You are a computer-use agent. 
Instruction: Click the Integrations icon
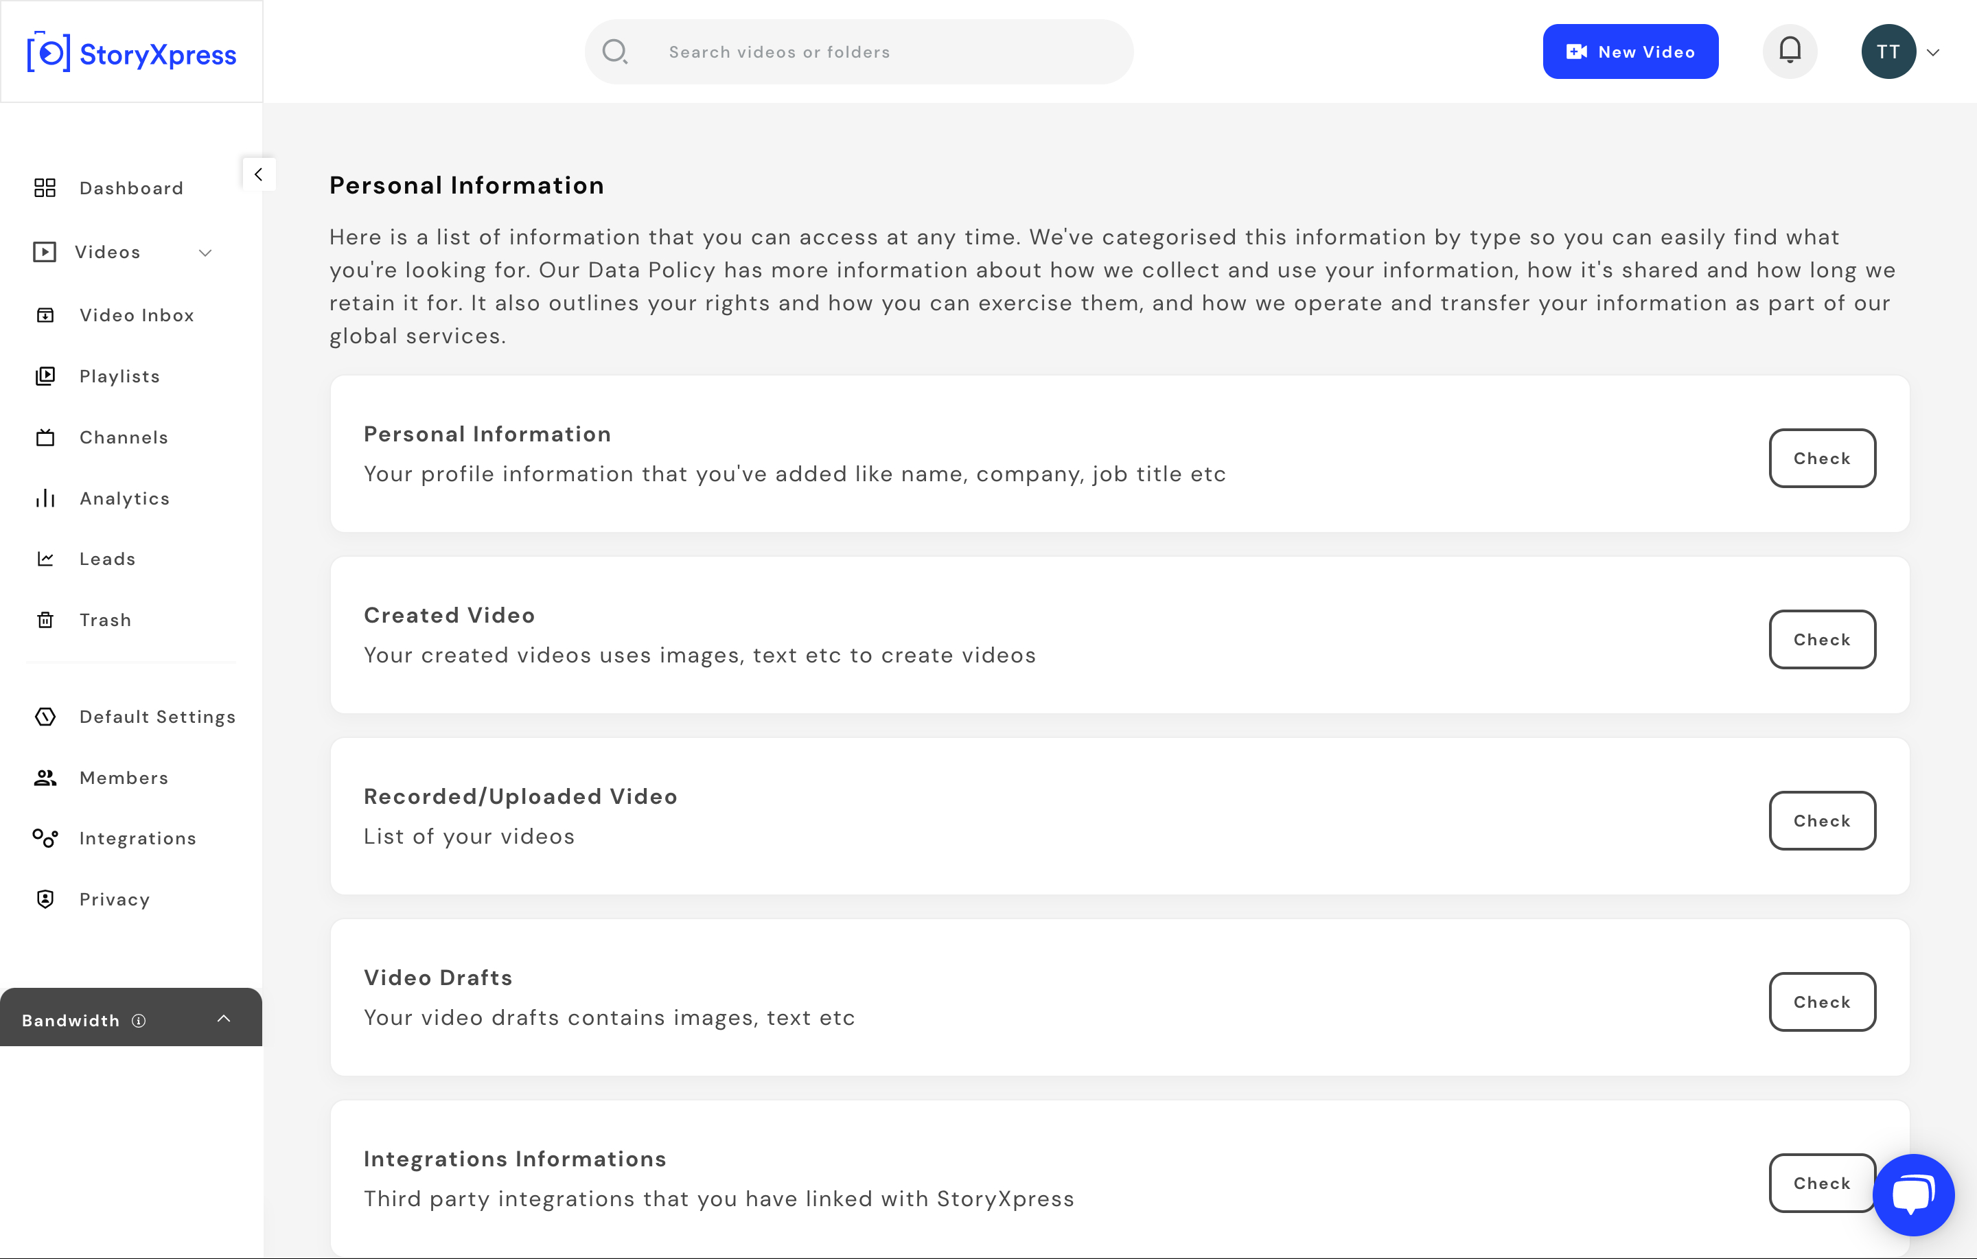(x=45, y=838)
